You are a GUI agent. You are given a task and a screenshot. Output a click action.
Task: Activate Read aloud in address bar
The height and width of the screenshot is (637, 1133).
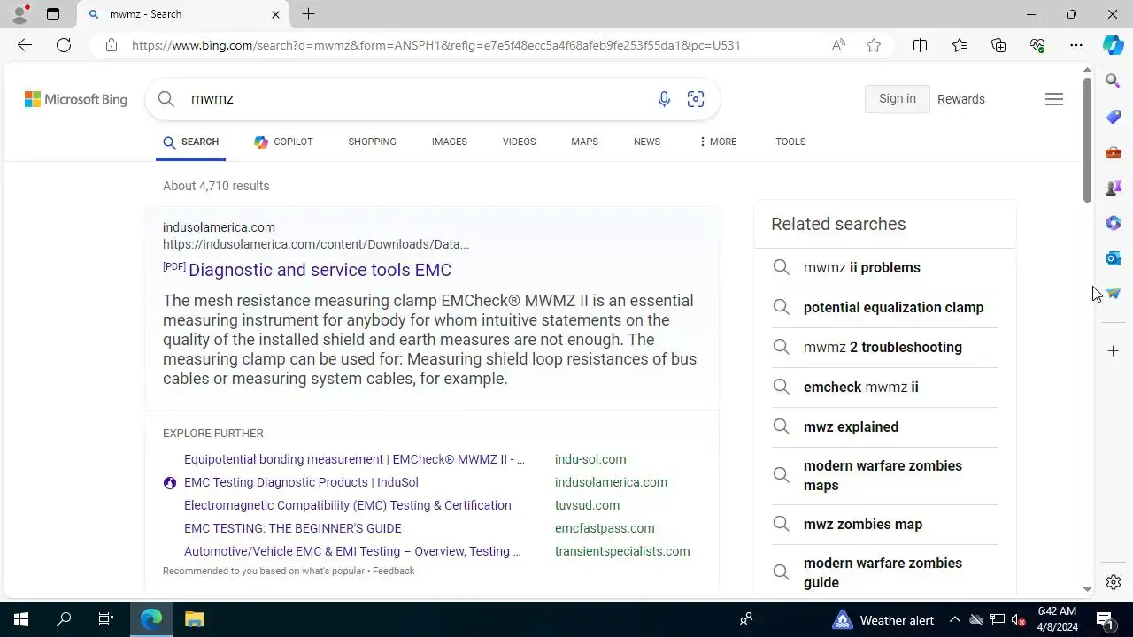(x=838, y=45)
